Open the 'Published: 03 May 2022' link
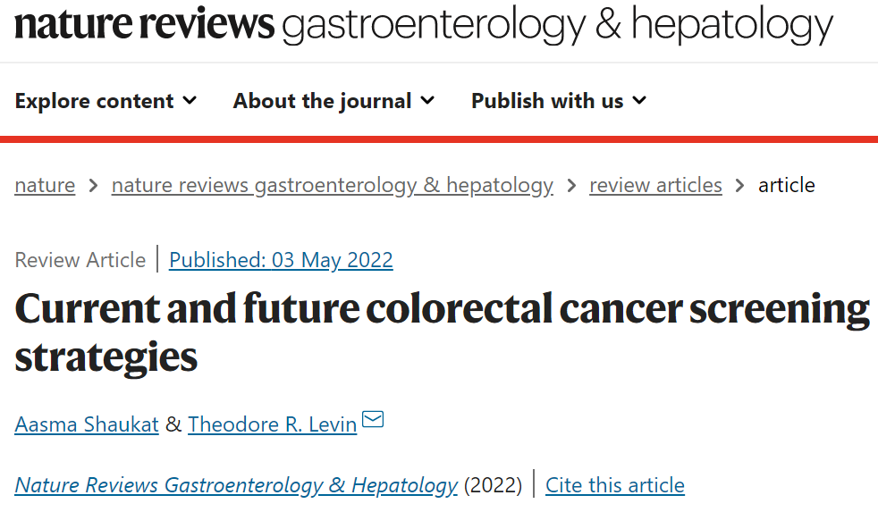The width and height of the screenshot is (878, 512). [x=281, y=260]
